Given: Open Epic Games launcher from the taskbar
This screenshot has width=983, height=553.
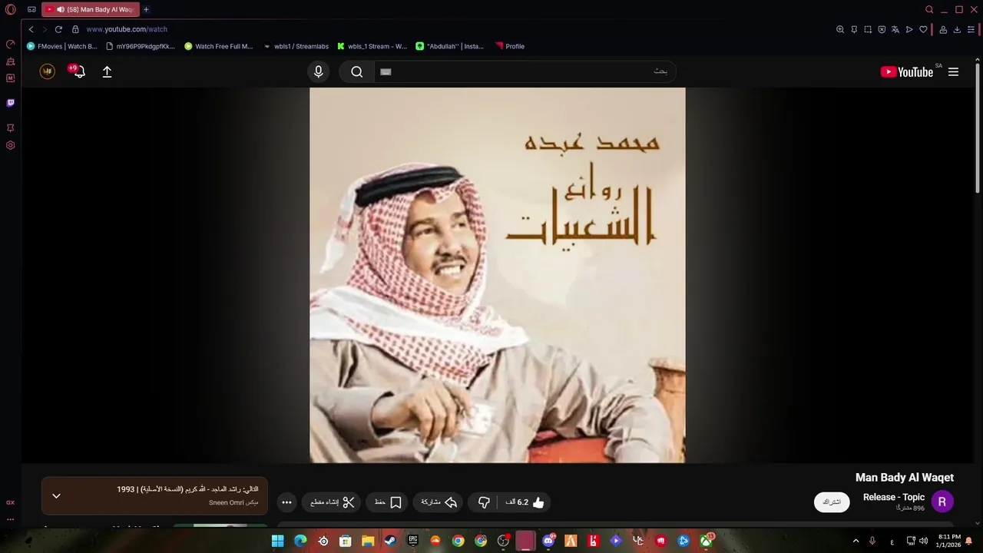Looking at the screenshot, I should point(412,541).
